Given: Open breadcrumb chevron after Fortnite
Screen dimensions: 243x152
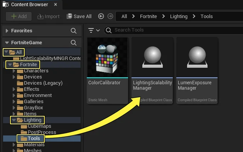Looking at the screenshot, I should point(164,16).
